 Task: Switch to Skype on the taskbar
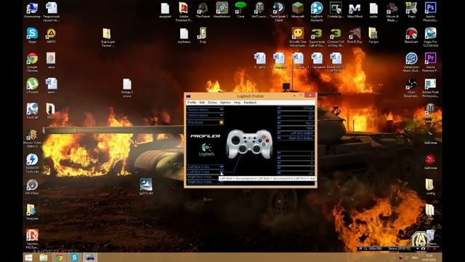click(74, 258)
